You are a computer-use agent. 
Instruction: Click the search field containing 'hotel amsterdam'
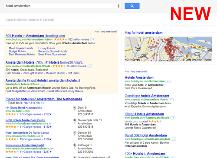pyautogui.click(x=60, y=6)
